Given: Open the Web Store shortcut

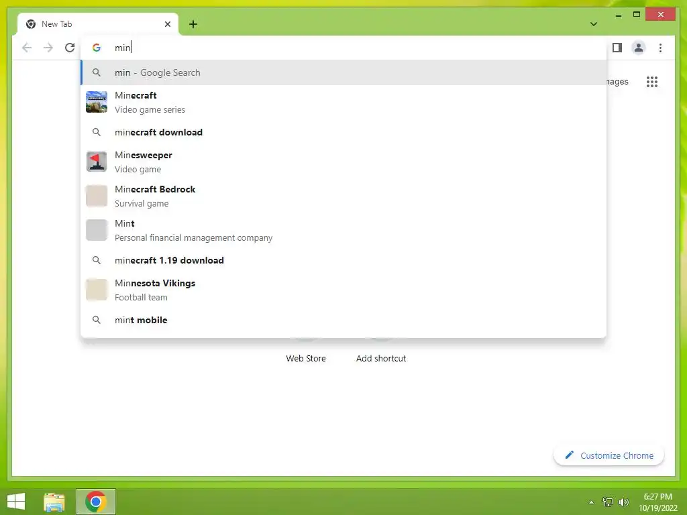Looking at the screenshot, I should tap(306, 358).
